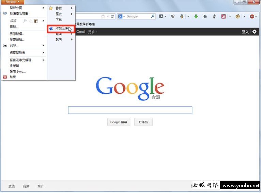Screen dimensions: 261x193
Task: Select 另存新檔... from the Firefox menu
Action: (17, 34)
